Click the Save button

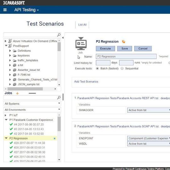(125, 48)
